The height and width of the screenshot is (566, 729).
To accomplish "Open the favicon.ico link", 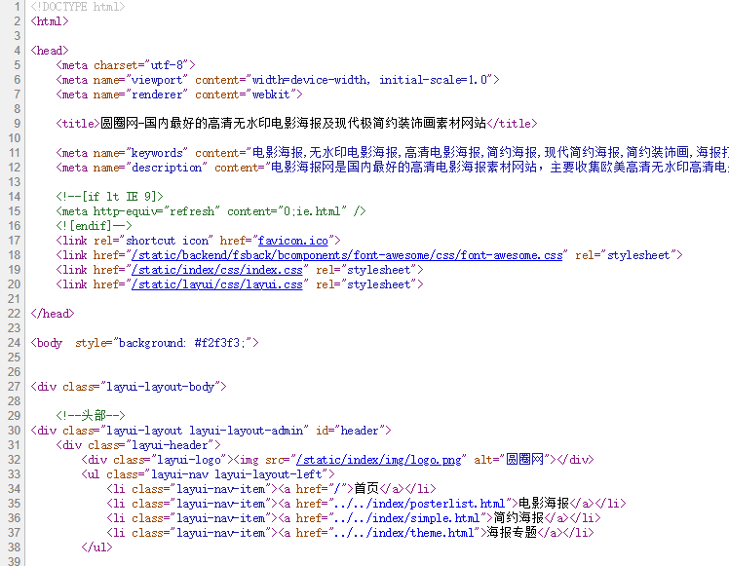I will [x=298, y=241].
